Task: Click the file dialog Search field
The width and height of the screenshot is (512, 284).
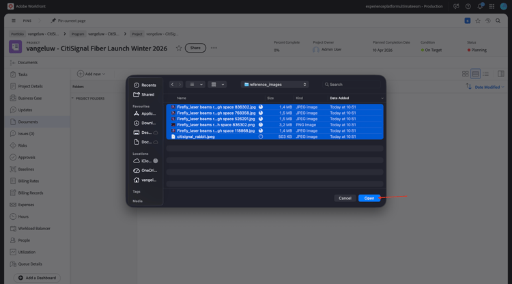Action: [352, 84]
